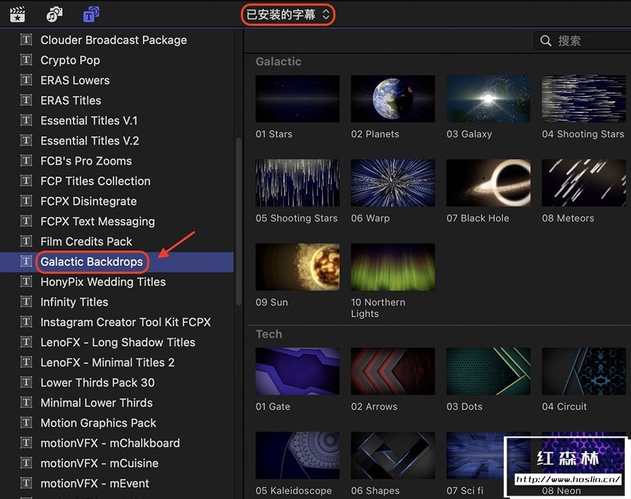Click the Galactic section header
The image size is (631, 499).
tap(279, 61)
